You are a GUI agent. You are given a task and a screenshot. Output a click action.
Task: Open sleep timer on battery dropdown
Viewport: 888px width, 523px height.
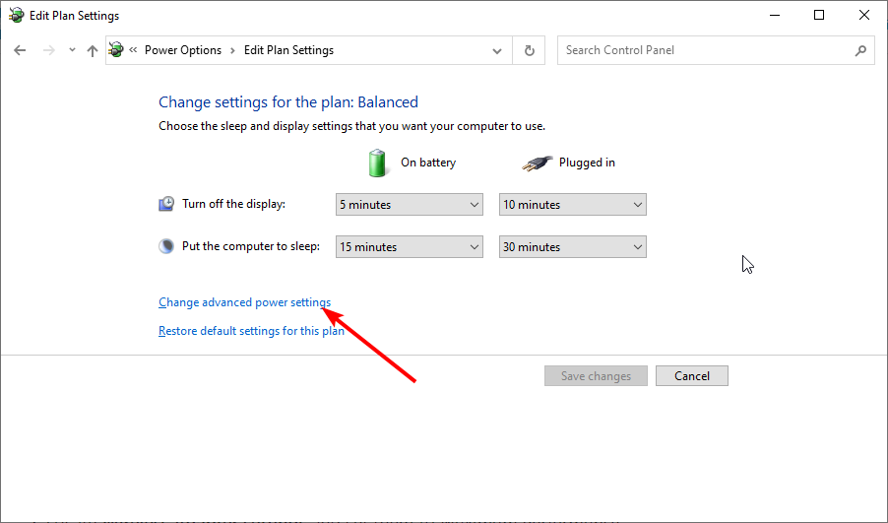click(409, 247)
